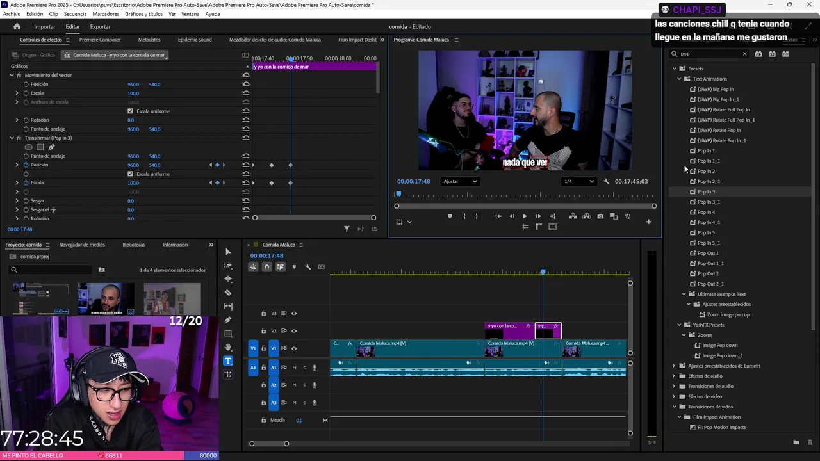Select the Type tool
This screenshot has width=820, height=461.
pos(228,360)
